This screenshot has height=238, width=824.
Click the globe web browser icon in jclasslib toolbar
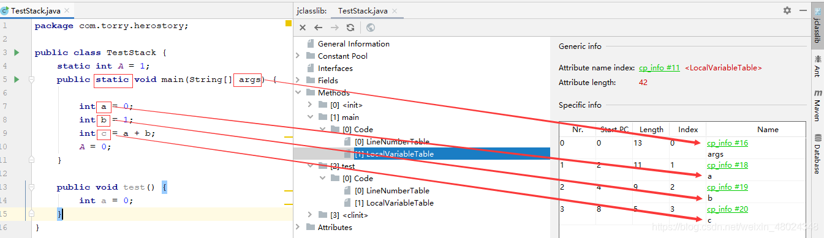point(371,28)
